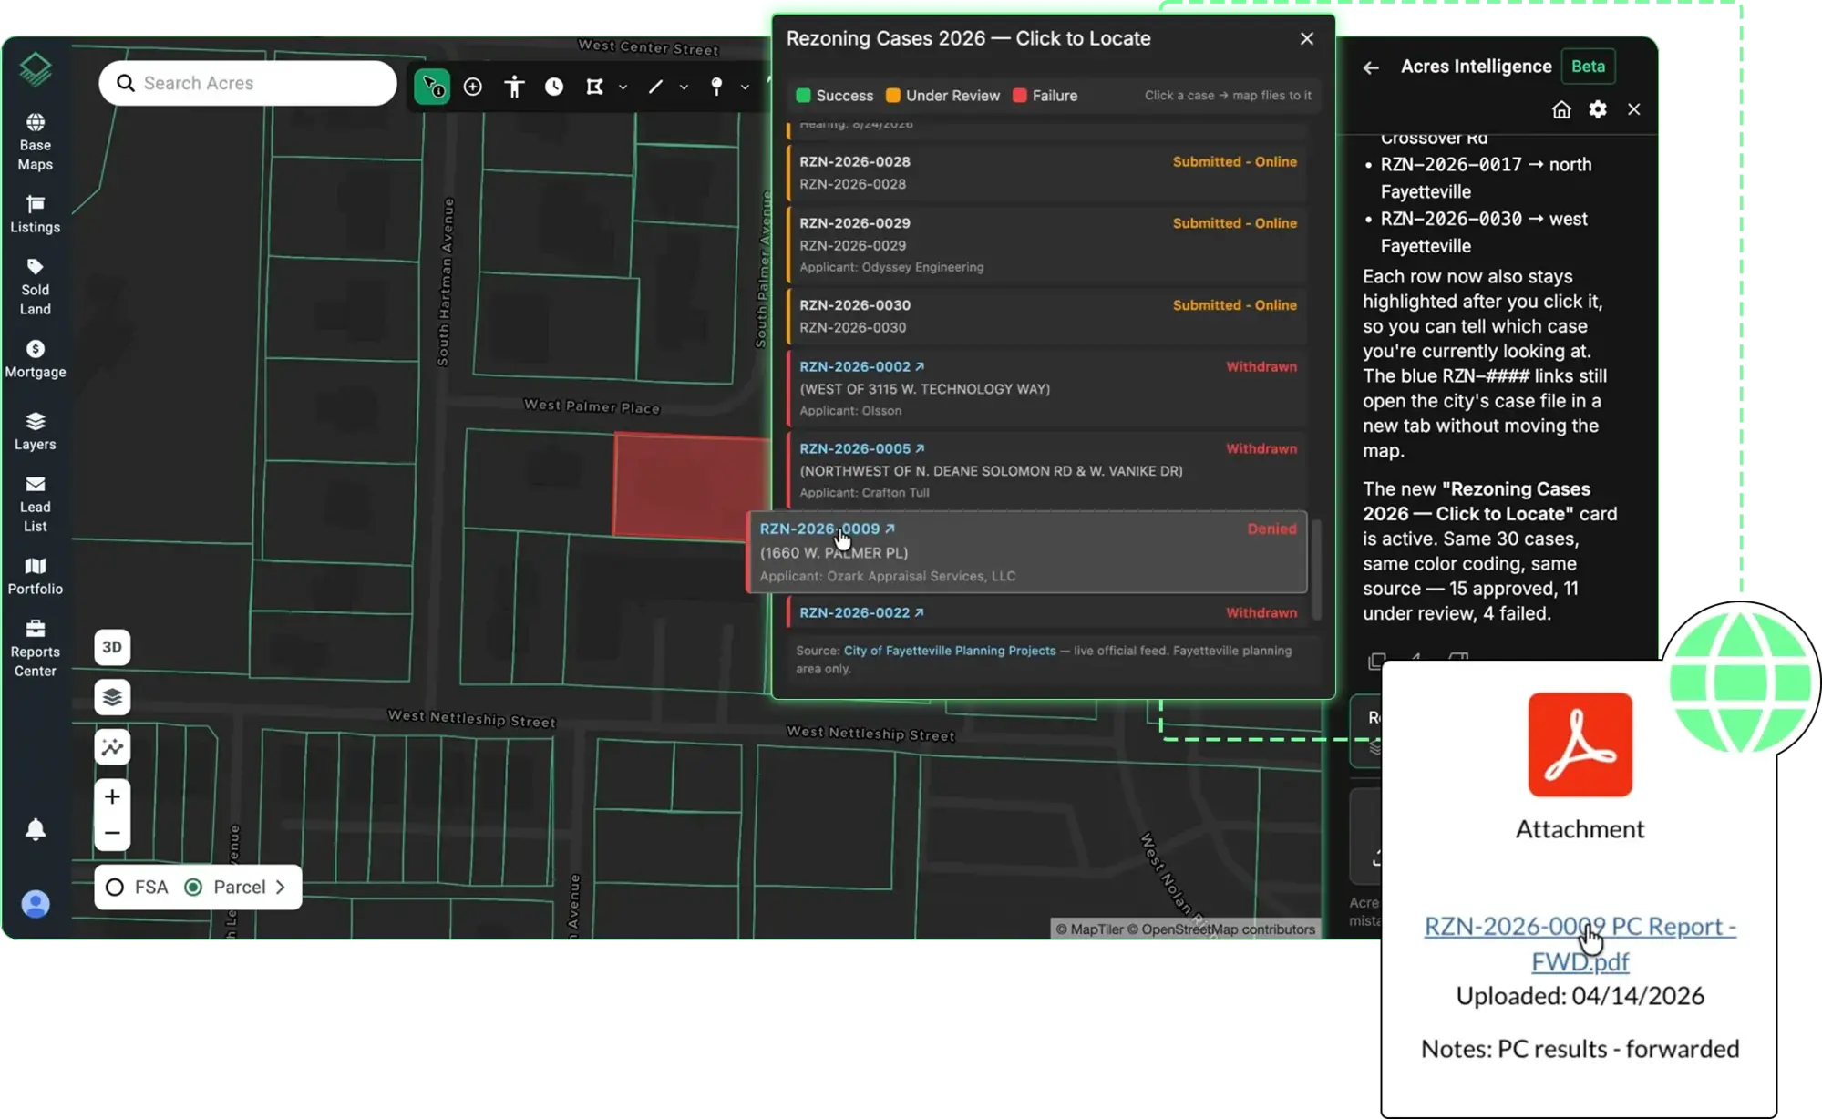Expand the Parcel selector chevron
1822x1119 pixels.
(x=280, y=888)
